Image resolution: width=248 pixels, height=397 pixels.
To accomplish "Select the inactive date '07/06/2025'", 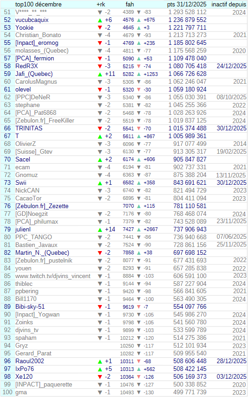I will click(232, 237).
